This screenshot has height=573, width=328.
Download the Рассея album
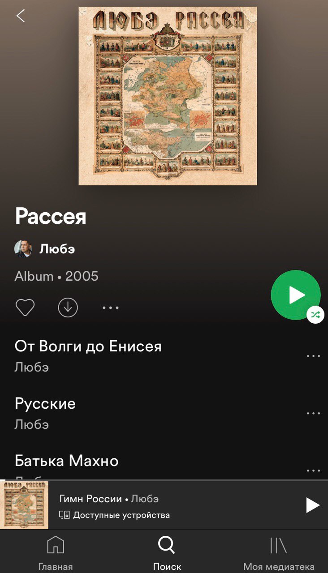pos(68,308)
